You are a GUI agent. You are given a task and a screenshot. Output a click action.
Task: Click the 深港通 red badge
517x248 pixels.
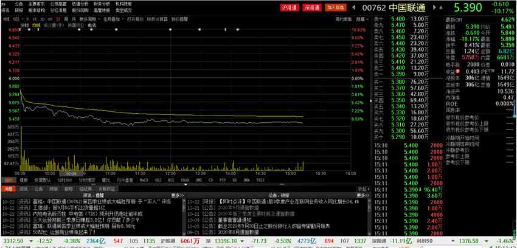coord(311,7)
